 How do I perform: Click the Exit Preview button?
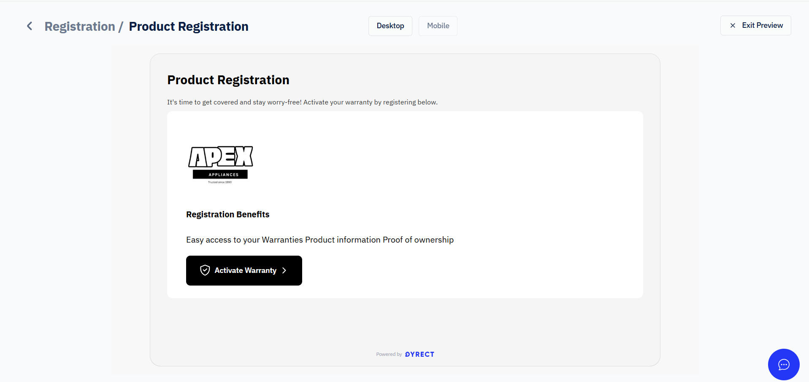[x=755, y=26]
